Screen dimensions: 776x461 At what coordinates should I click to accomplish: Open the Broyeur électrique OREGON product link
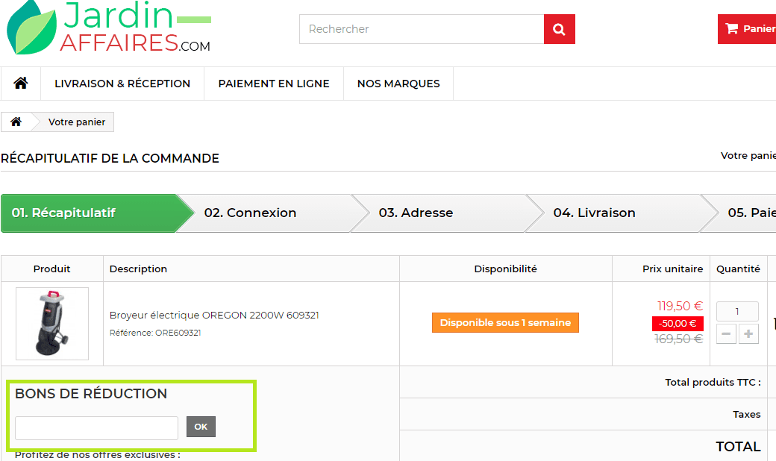click(x=213, y=315)
